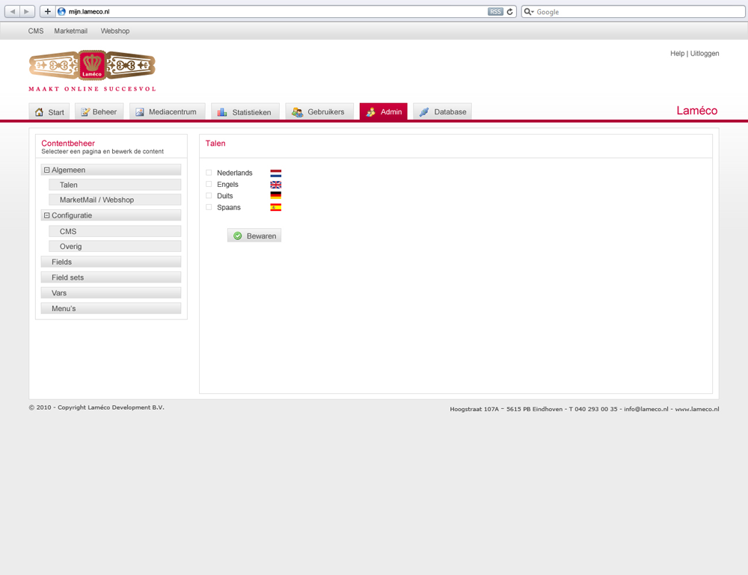Collapse the Configuratie tree section
The width and height of the screenshot is (748, 575).
[x=46, y=216]
